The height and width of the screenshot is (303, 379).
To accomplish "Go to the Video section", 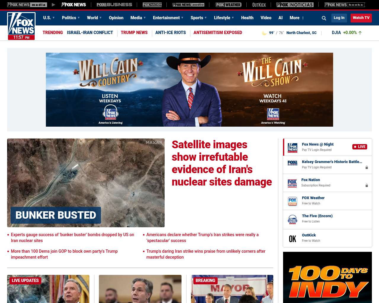I will 266,18.
